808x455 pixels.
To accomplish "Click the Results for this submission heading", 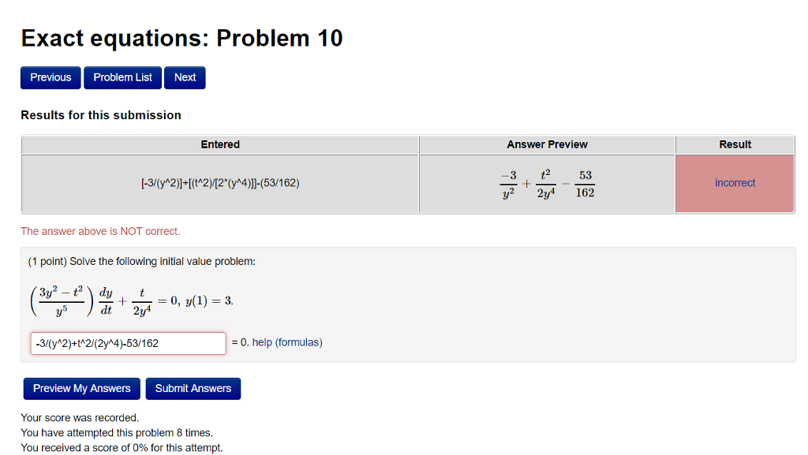I will click(x=101, y=115).
